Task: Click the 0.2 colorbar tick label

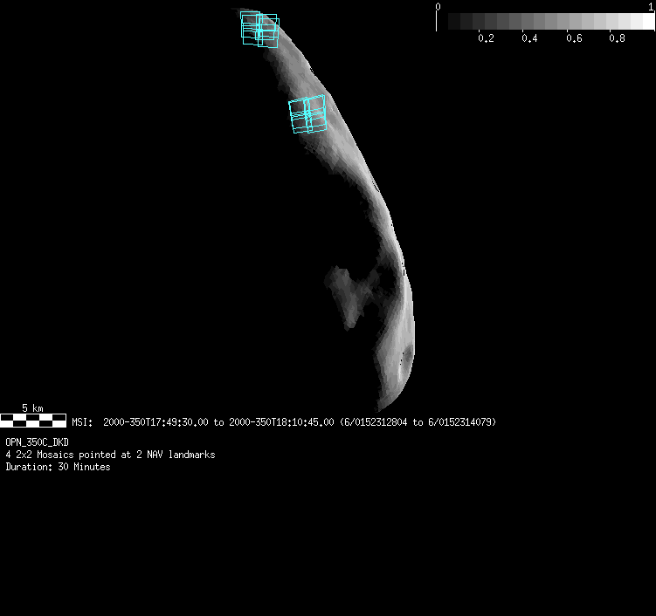Action: pyautogui.click(x=486, y=39)
